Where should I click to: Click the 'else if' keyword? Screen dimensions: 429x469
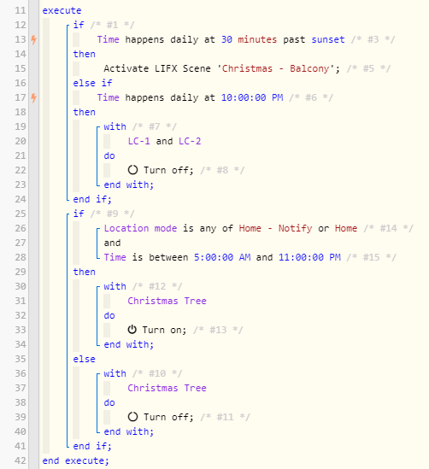(x=93, y=83)
